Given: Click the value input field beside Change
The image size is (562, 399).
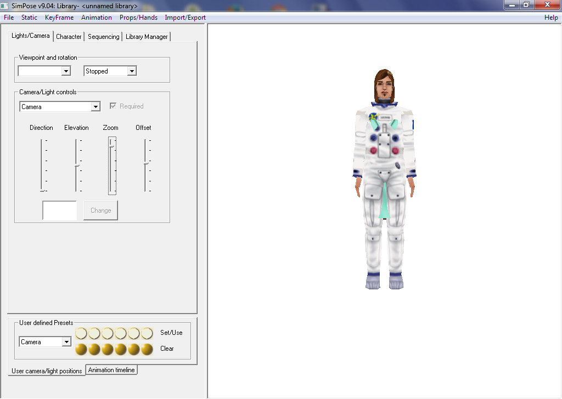Looking at the screenshot, I should click(x=60, y=210).
